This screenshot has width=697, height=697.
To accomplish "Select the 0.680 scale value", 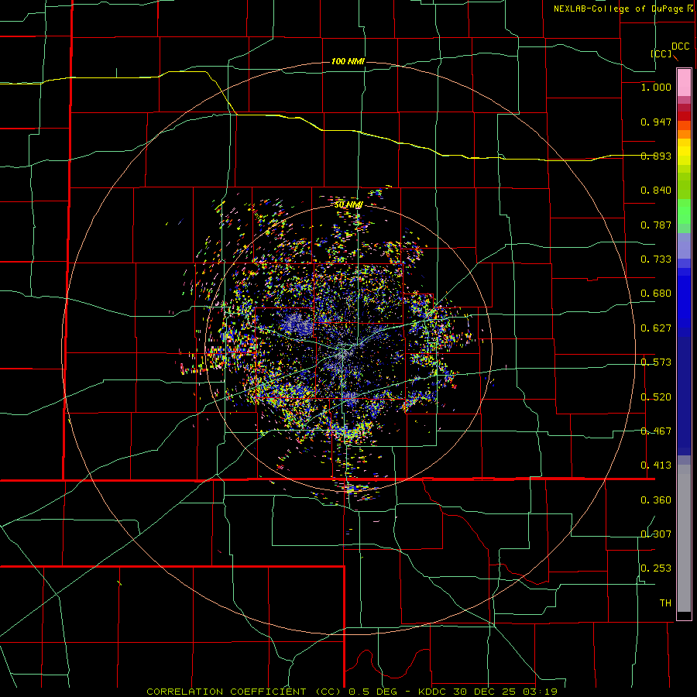I will coord(656,294).
